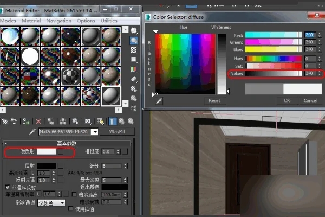Toggle the 菲涅耳反射 checkbox
The height and width of the screenshot is (217, 325).
pos(8,187)
